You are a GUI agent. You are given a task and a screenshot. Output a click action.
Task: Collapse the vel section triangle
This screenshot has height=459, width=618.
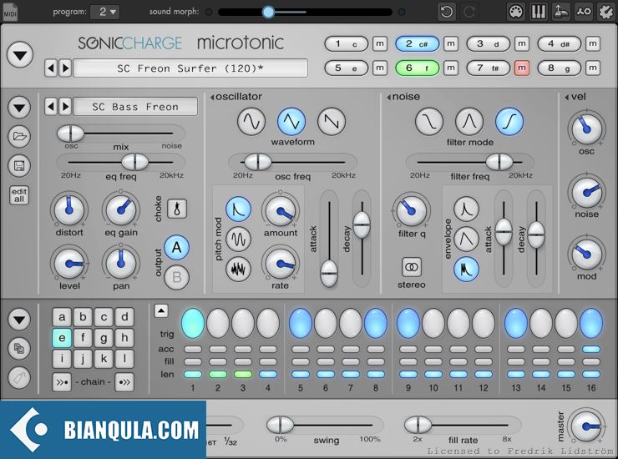(x=567, y=97)
